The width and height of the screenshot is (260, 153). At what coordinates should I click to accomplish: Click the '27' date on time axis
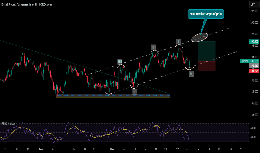177,149
